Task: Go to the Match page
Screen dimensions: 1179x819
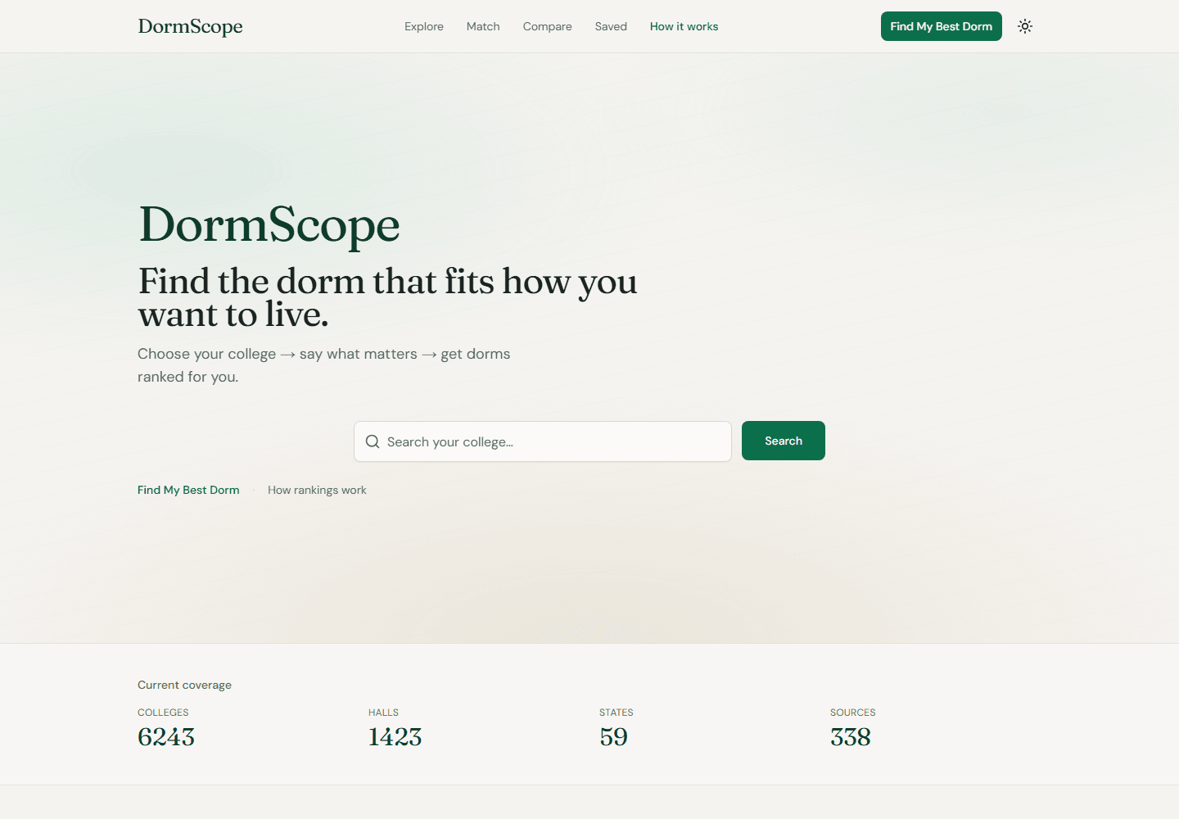Action: [x=483, y=26]
